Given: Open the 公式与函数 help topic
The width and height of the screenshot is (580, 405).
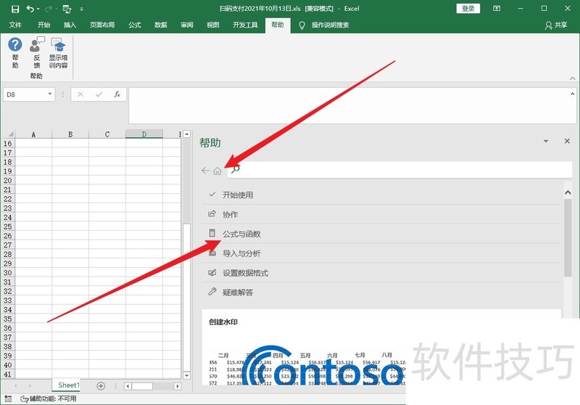Looking at the screenshot, I should pyautogui.click(x=241, y=234).
